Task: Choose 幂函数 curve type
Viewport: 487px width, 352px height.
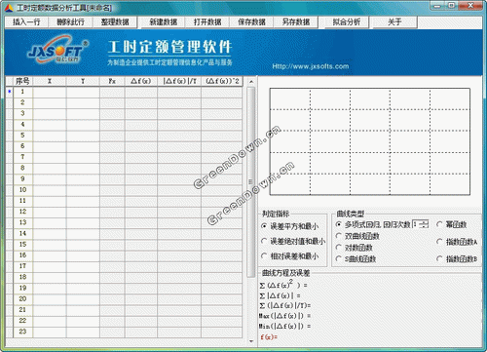Action: tap(452, 224)
